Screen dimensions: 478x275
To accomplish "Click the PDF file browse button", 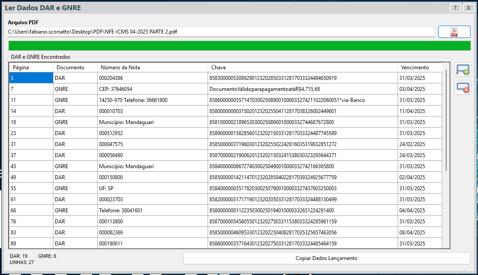I will (454, 32).
